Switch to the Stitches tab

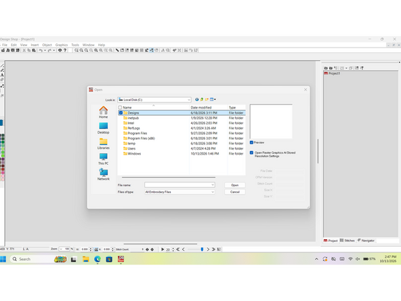pos(347,241)
